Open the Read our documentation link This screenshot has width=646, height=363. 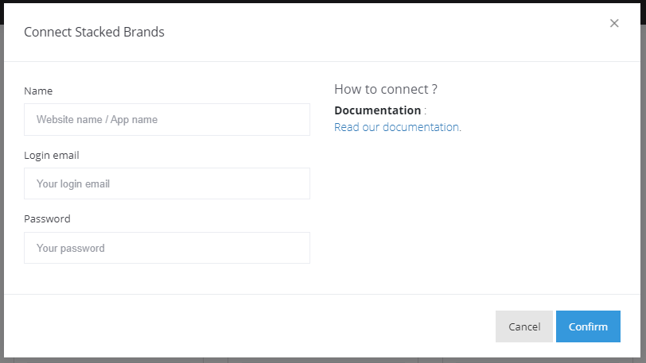396,127
